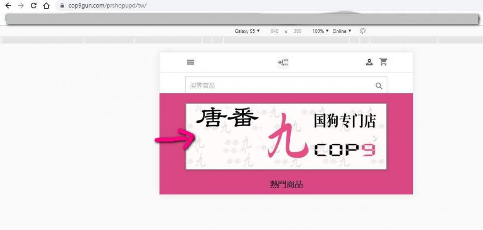483x230 pixels.
Task: Open the user account icon
Action: [x=369, y=62]
